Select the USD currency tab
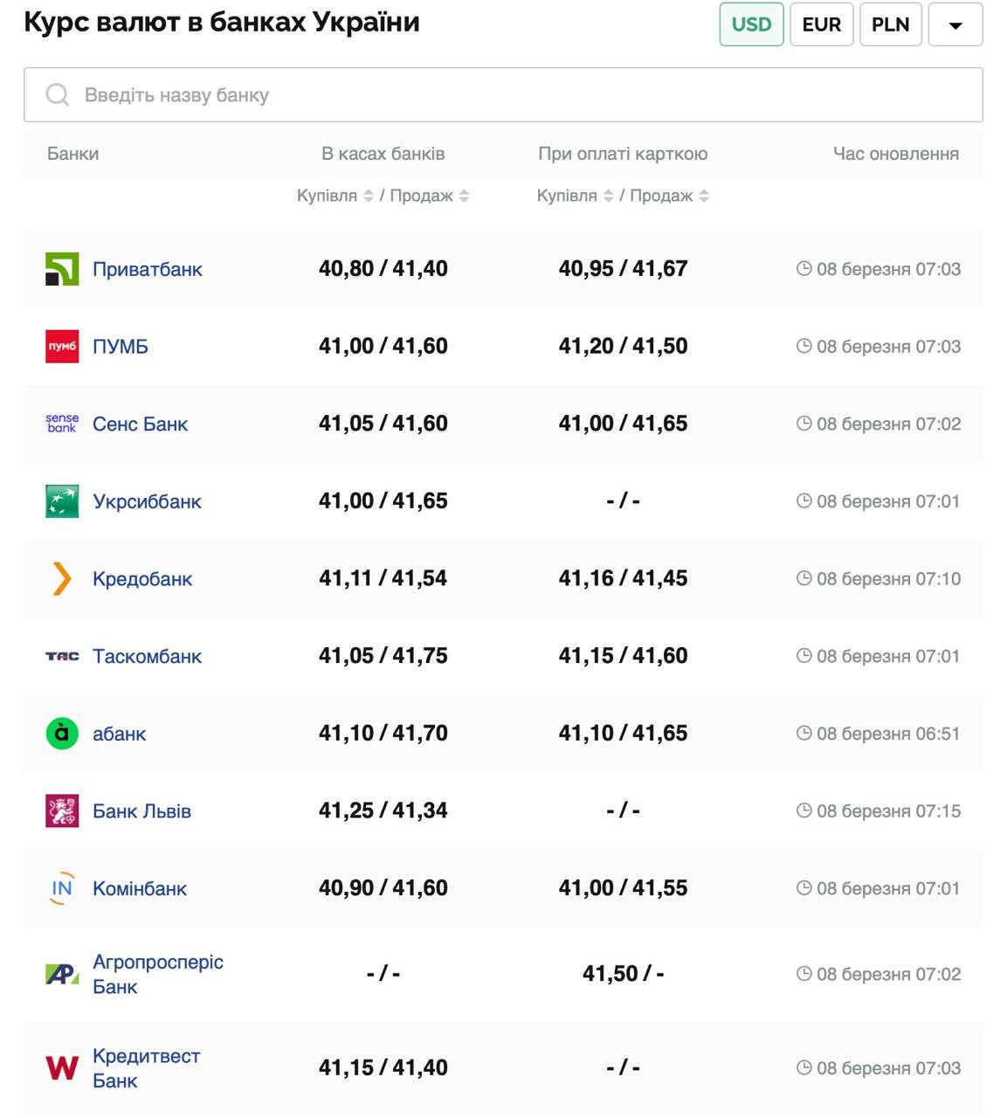Screen dimensions: 1007x1118 pyautogui.click(x=751, y=24)
